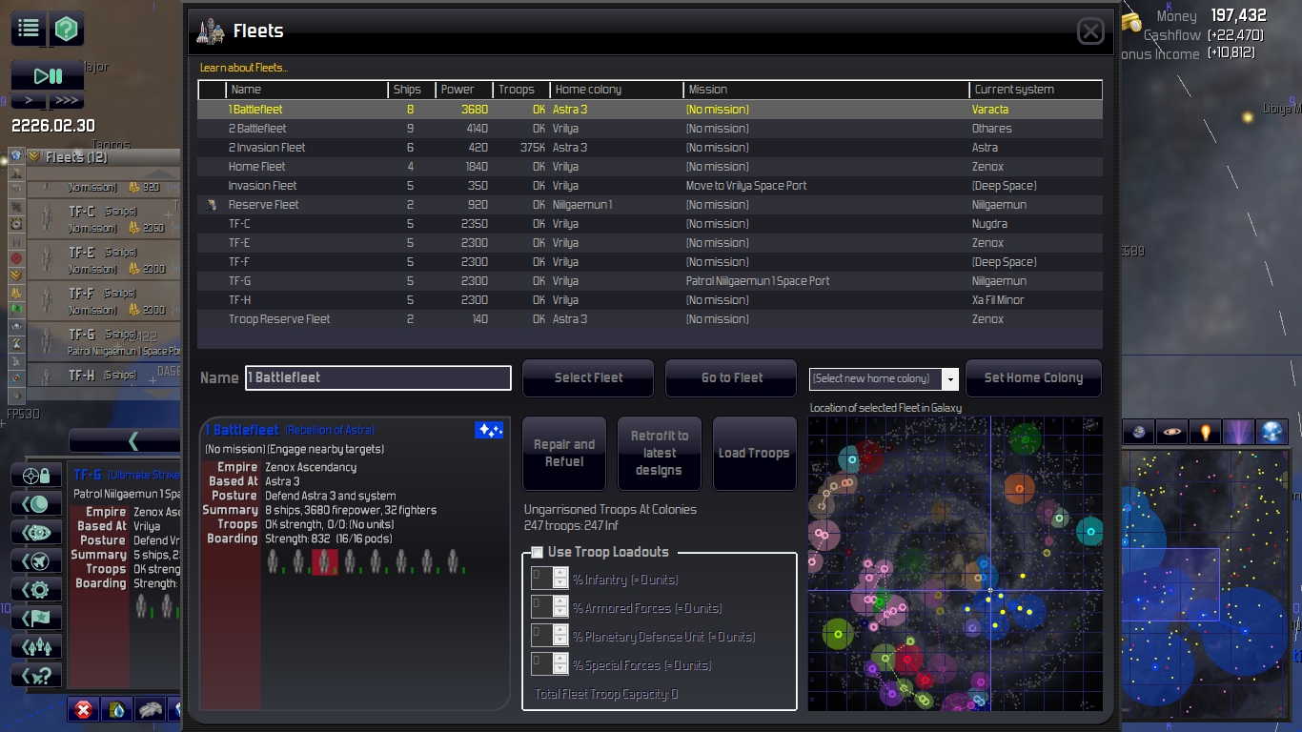This screenshot has width=1302, height=732.
Task: Open the help hexagon question icon
Action: (66, 29)
